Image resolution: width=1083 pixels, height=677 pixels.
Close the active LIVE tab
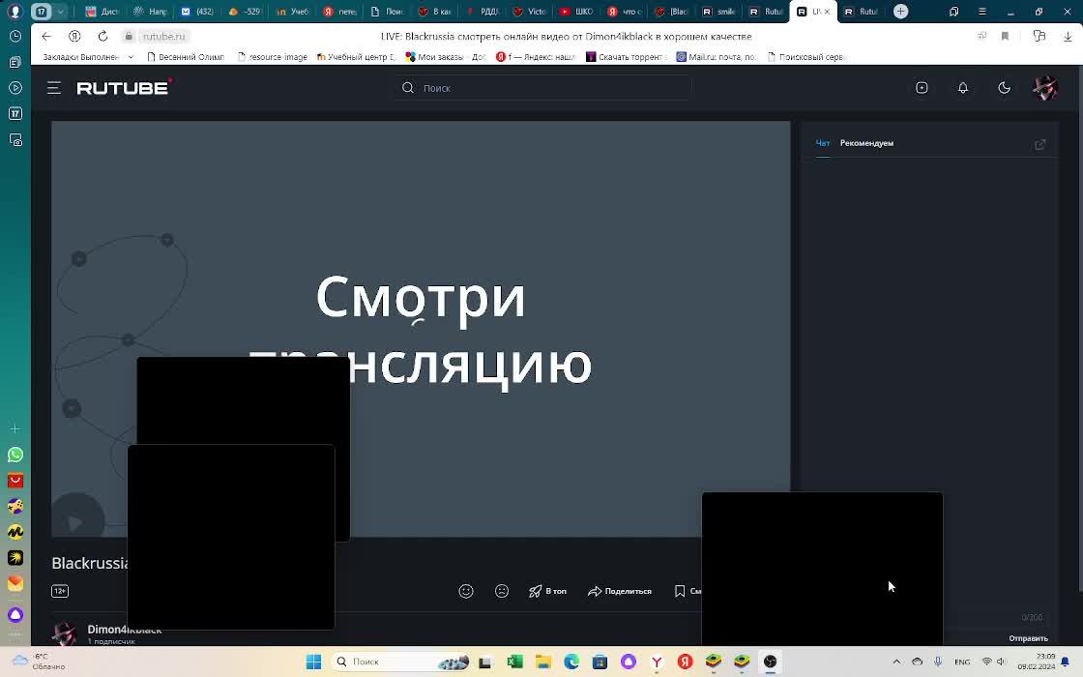click(x=827, y=11)
